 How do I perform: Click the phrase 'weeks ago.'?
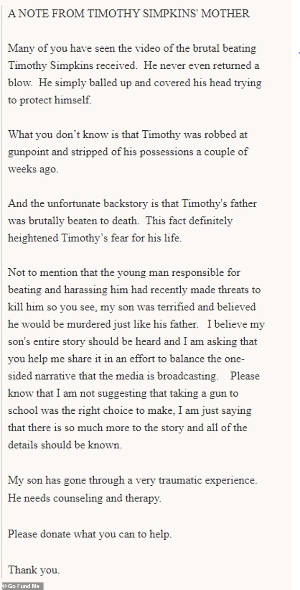click(33, 170)
